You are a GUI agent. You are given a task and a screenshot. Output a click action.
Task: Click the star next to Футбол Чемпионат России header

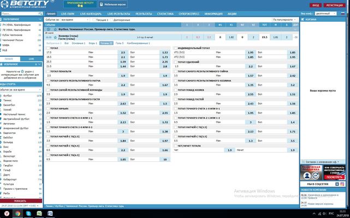point(55,29)
